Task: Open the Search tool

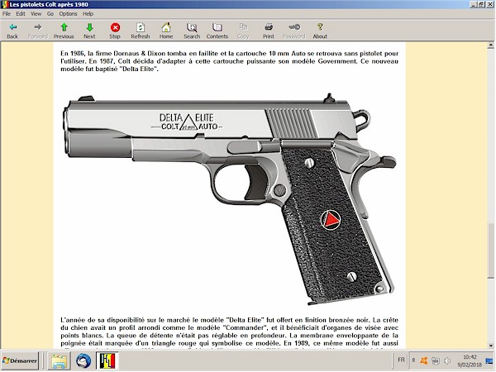Action: pos(192,28)
